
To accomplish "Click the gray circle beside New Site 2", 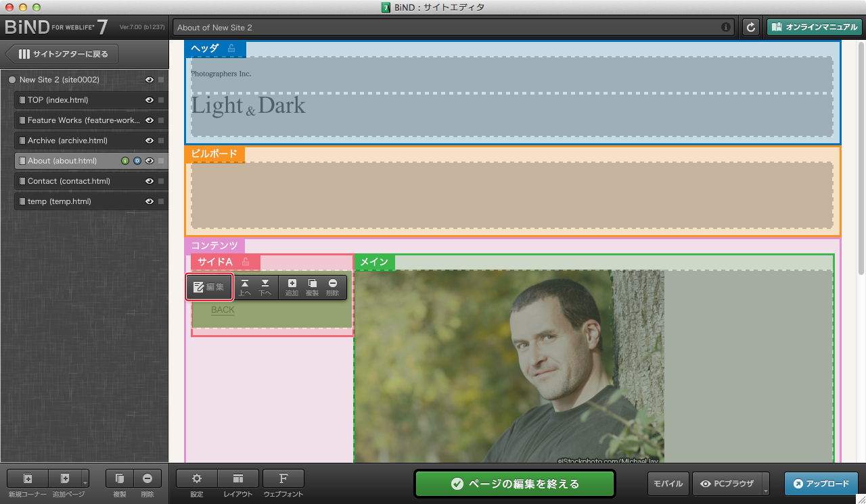I will pyautogui.click(x=12, y=80).
